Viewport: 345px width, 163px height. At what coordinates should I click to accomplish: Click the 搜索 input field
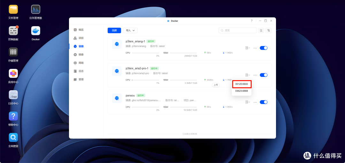pyautogui.click(x=237, y=31)
